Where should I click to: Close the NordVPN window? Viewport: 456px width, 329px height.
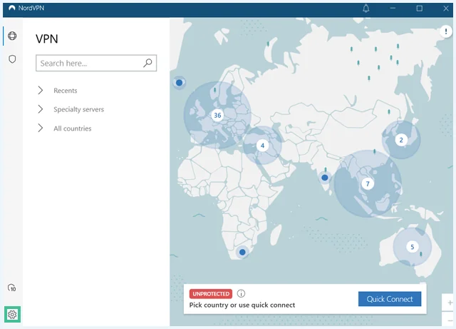coord(446,9)
